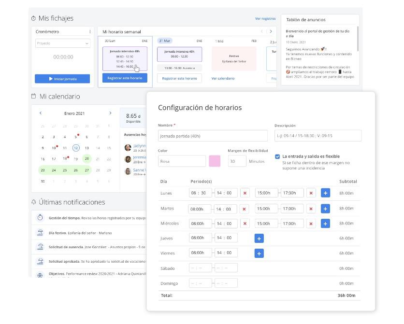This screenshot has width=404, height=324.
Task: Select the 31 Mar day in weekly schedule
Action: 165,41
